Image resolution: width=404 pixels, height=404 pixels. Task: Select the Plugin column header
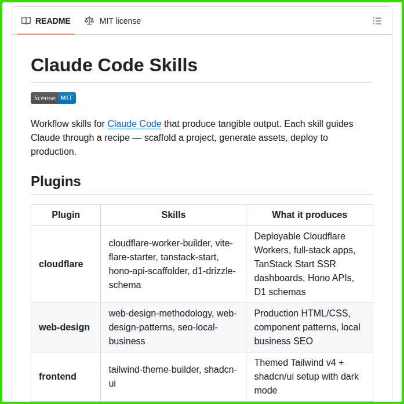click(65, 215)
